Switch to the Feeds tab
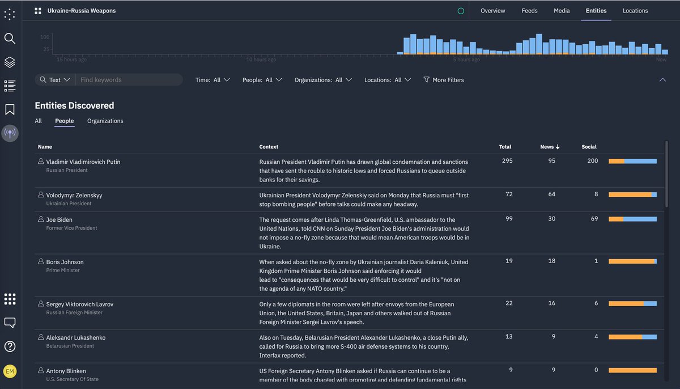This screenshot has width=680, height=389. (x=529, y=11)
